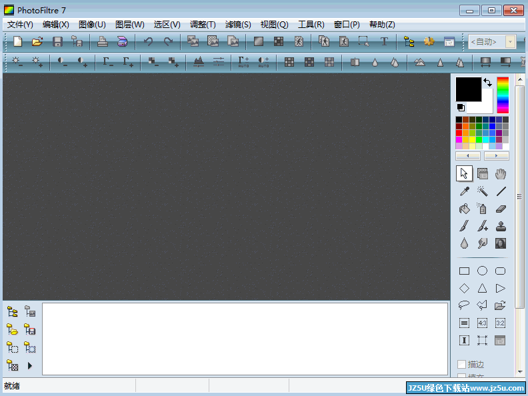Show next palette colors with right arrow
This screenshot has width=528, height=396.
(496, 155)
